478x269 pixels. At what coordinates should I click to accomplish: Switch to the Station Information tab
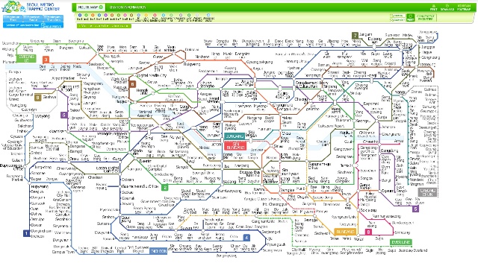tap(128, 7)
